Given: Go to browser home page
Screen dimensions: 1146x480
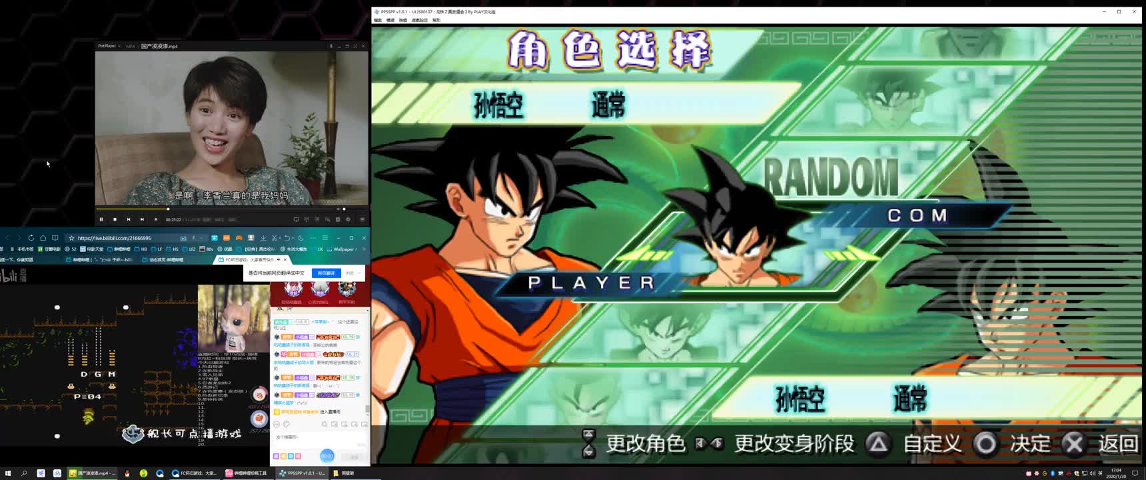Looking at the screenshot, I should point(43,238).
